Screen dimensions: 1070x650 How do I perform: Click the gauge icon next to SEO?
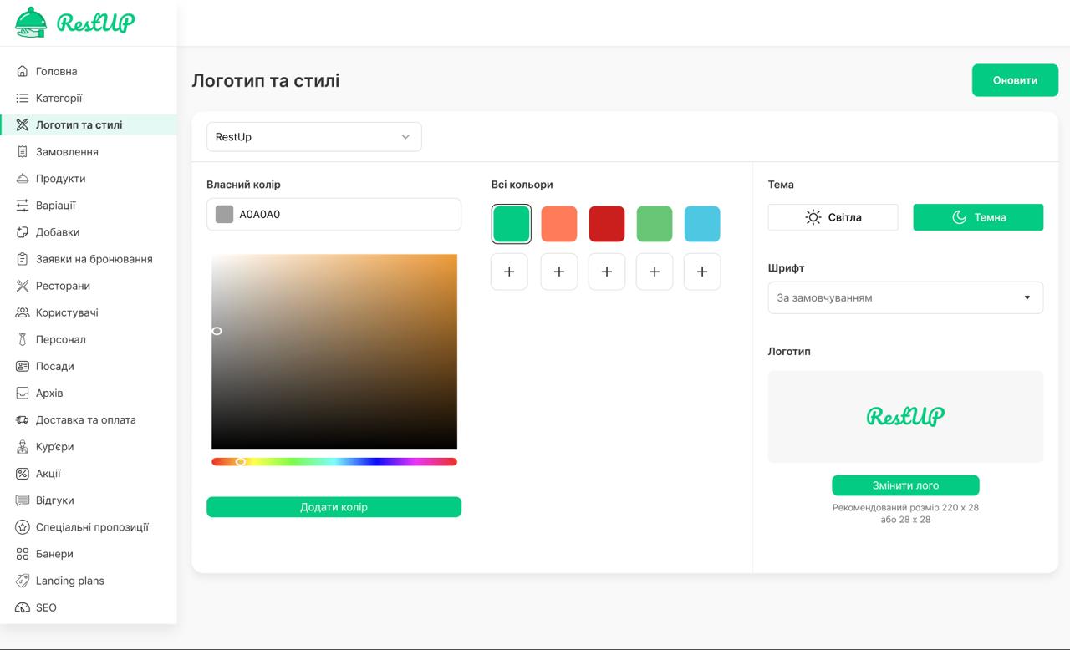pyautogui.click(x=23, y=607)
